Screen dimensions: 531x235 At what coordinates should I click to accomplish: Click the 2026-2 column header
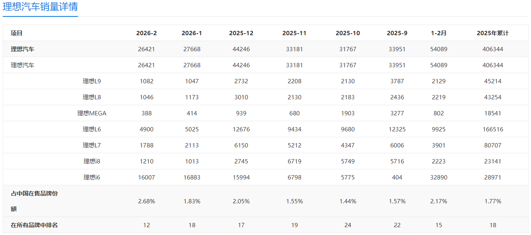(147, 33)
